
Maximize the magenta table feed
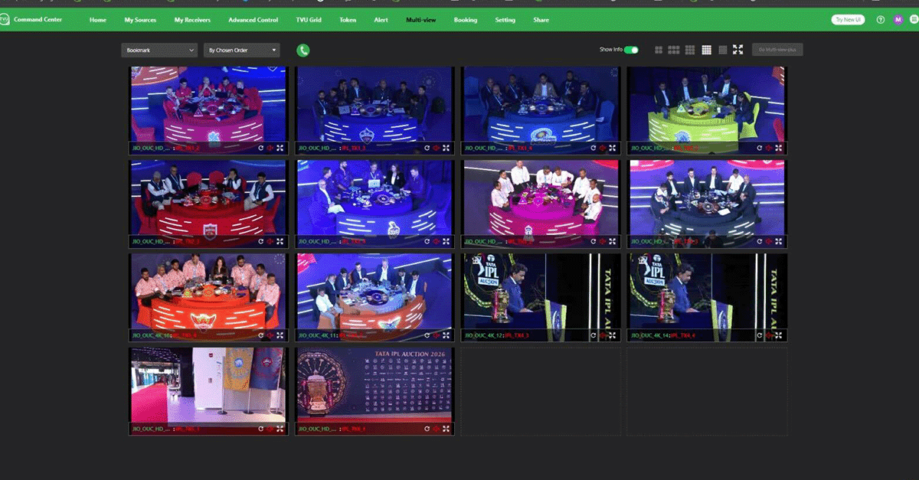[x=612, y=241]
